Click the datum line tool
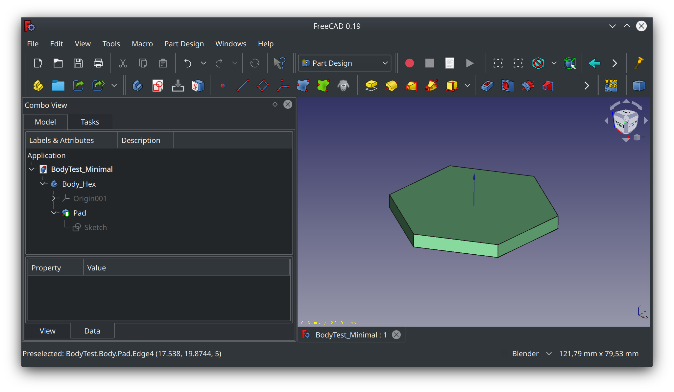 (x=243, y=86)
